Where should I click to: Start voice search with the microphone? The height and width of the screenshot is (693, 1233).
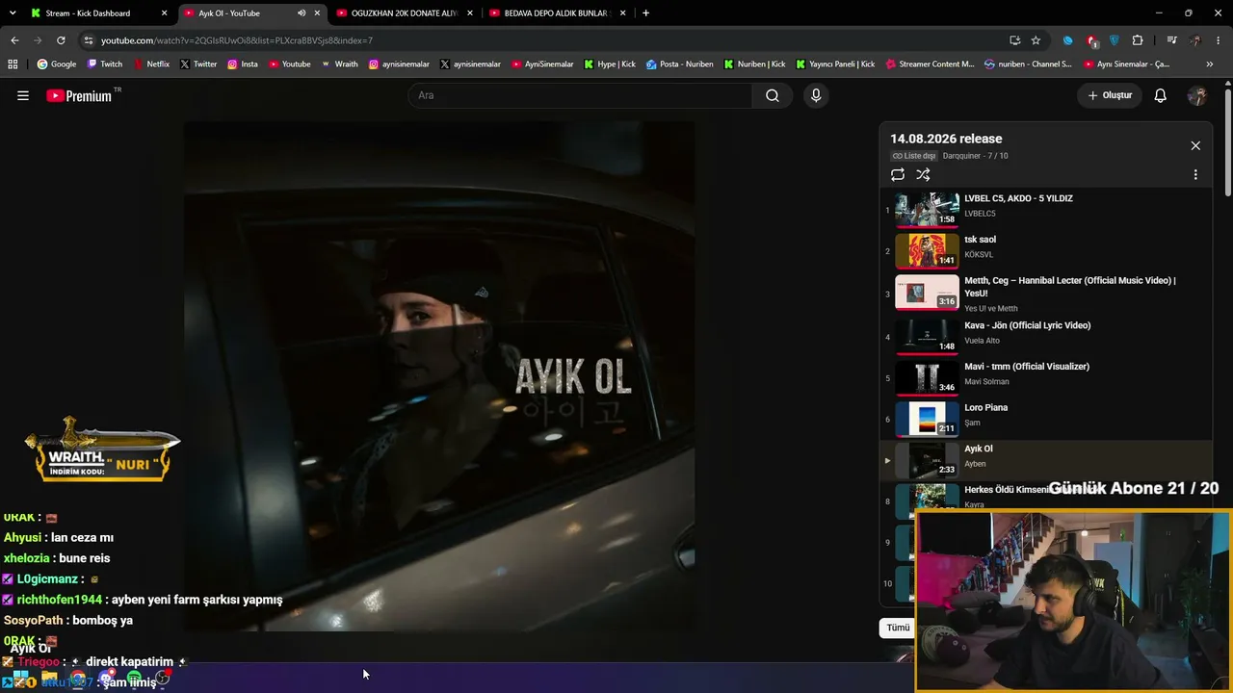[x=816, y=95]
